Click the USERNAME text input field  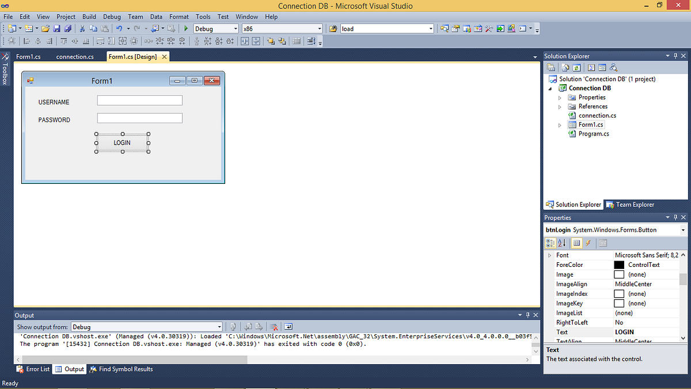[x=139, y=100]
